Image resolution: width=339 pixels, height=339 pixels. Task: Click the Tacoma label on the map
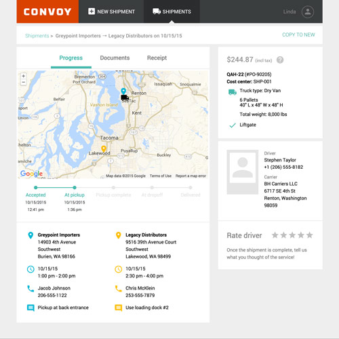109,138
